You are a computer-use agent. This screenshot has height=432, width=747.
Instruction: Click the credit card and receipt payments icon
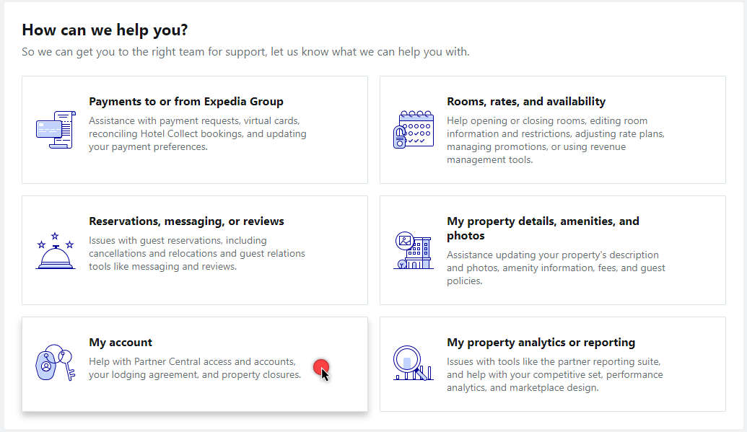pyautogui.click(x=56, y=130)
